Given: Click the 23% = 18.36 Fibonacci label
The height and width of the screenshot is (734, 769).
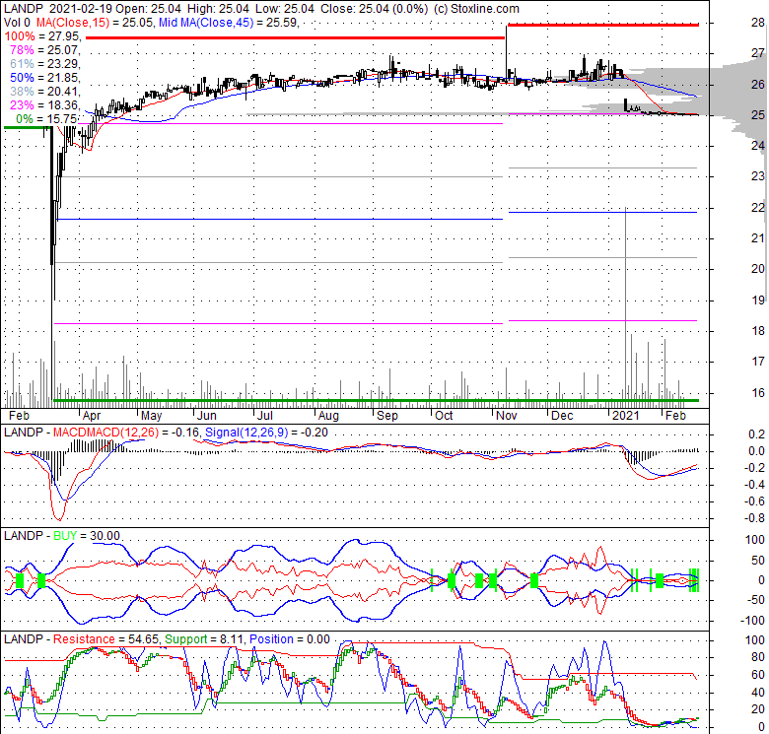Looking at the screenshot, I should click(44, 104).
